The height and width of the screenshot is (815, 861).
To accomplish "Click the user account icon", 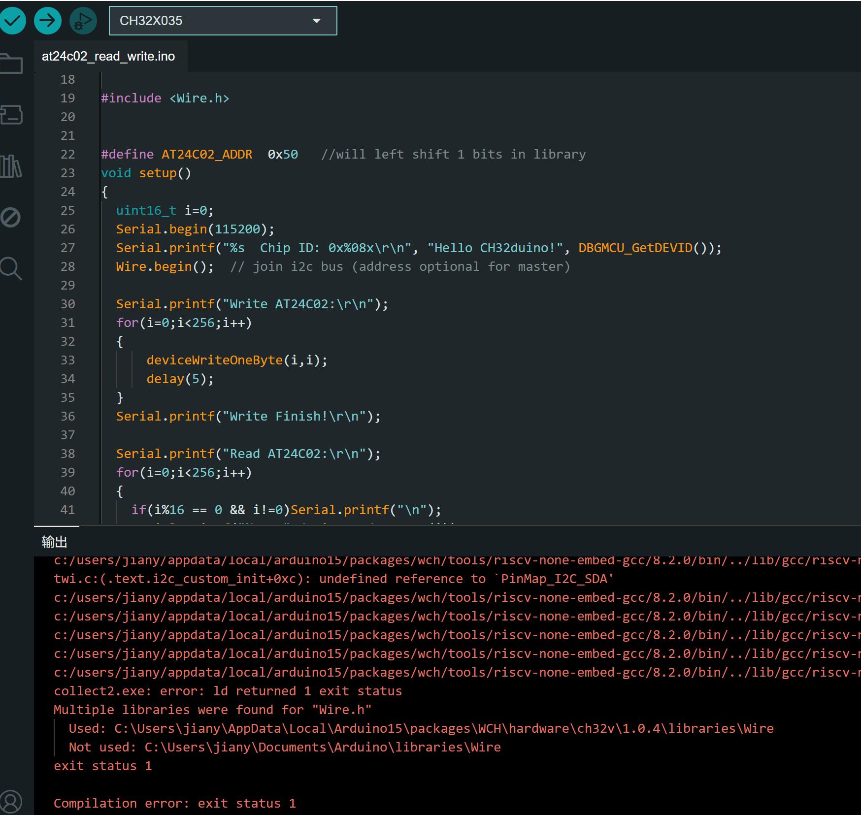I will coord(11,801).
